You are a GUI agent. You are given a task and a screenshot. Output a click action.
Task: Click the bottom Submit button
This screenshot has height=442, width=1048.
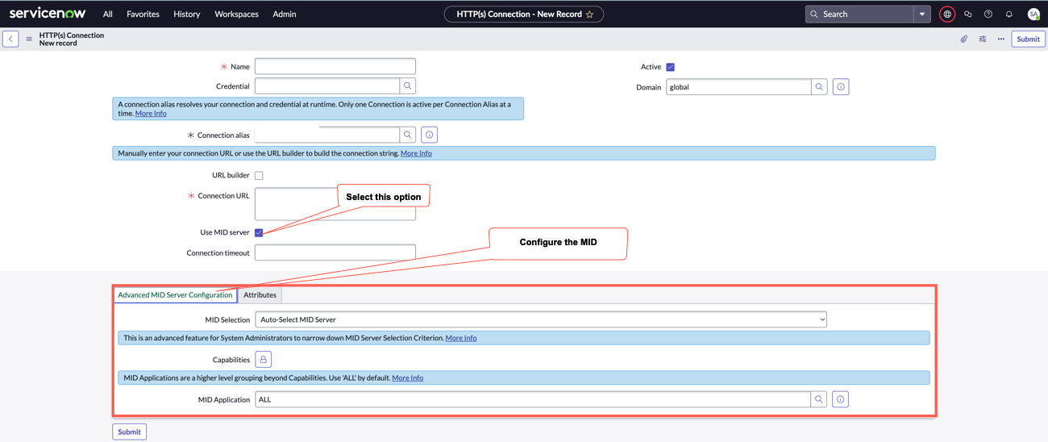click(x=129, y=432)
